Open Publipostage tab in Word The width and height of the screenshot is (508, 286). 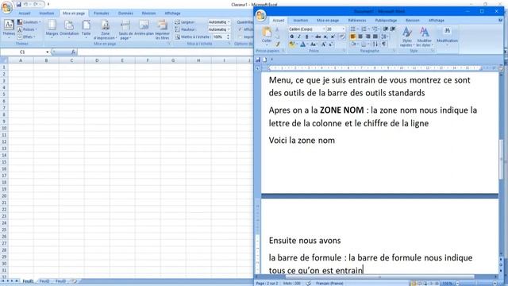click(x=386, y=21)
